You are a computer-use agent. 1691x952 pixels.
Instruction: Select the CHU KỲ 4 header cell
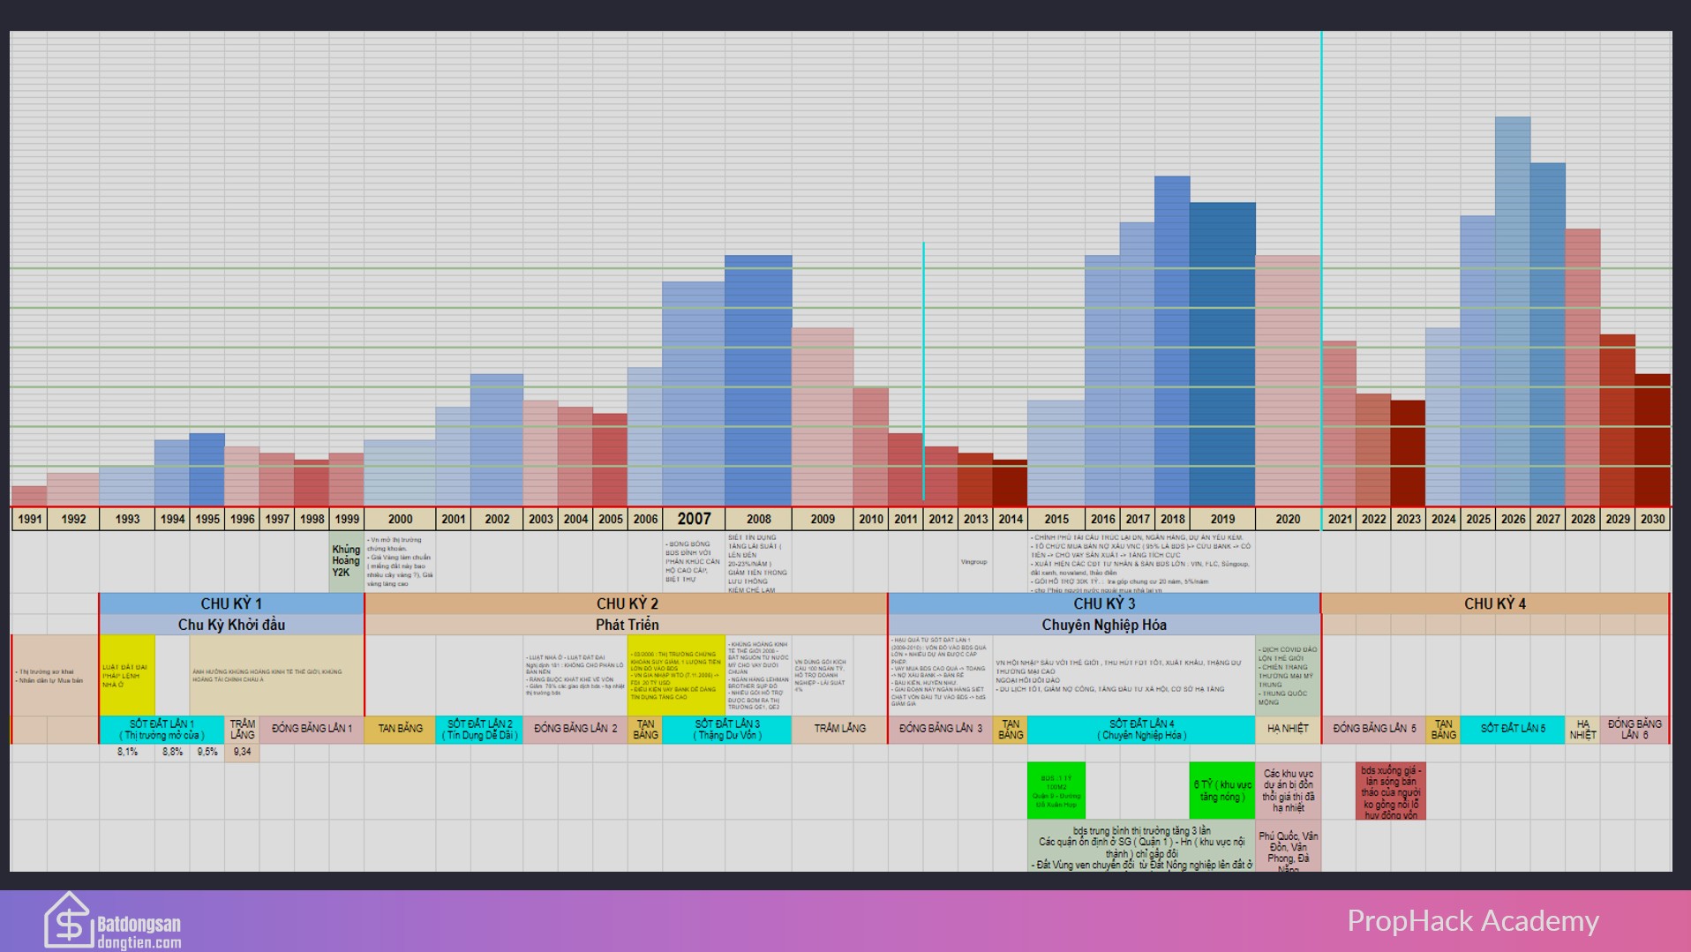pos(1495,603)
